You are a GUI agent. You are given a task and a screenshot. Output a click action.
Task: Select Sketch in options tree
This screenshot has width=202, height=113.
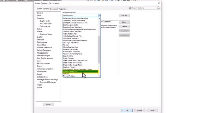[39, 32]
